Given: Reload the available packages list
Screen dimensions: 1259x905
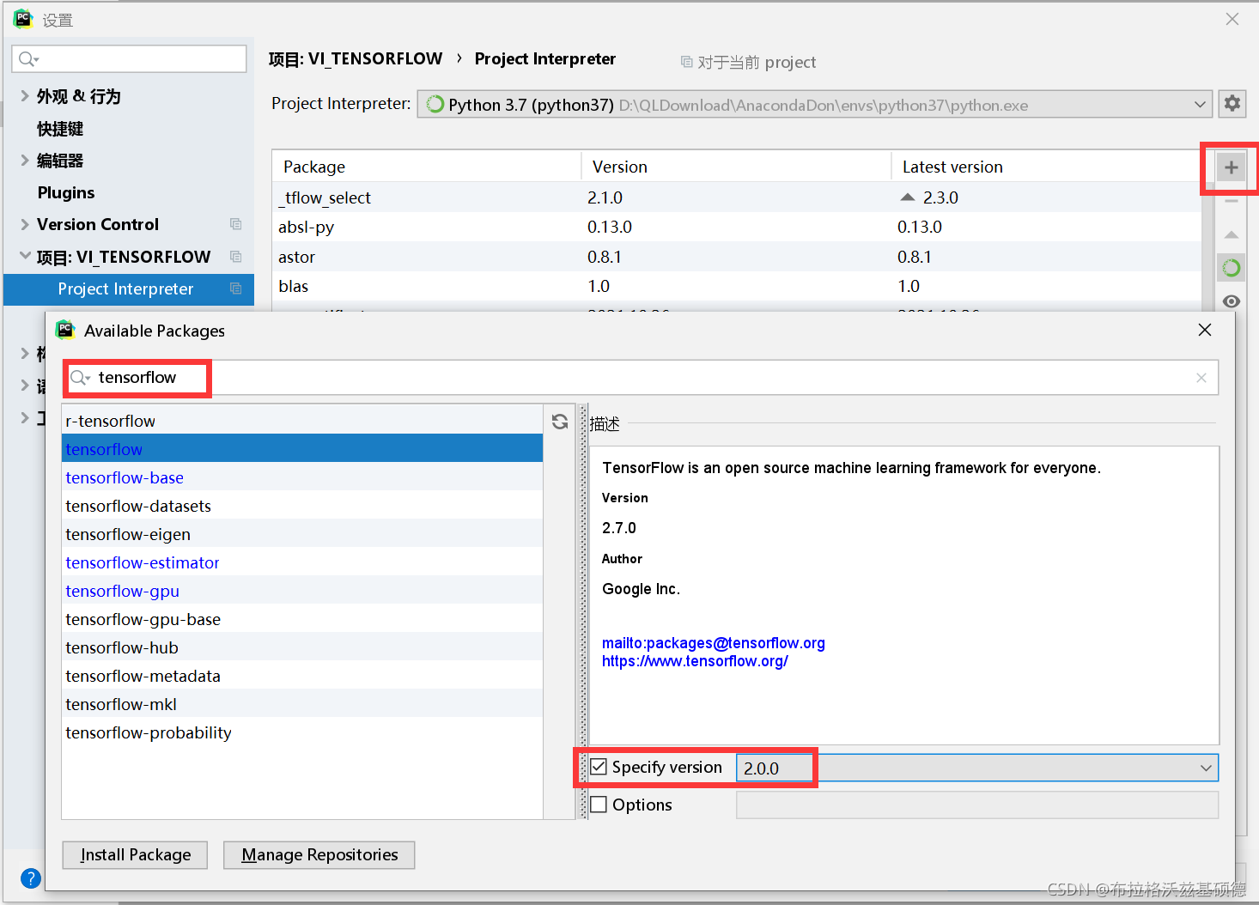Looking at the screenshot, I should coord(560,422).
